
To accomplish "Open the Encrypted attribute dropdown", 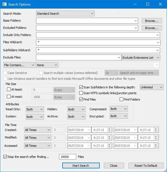I will (x=119, y=116).
